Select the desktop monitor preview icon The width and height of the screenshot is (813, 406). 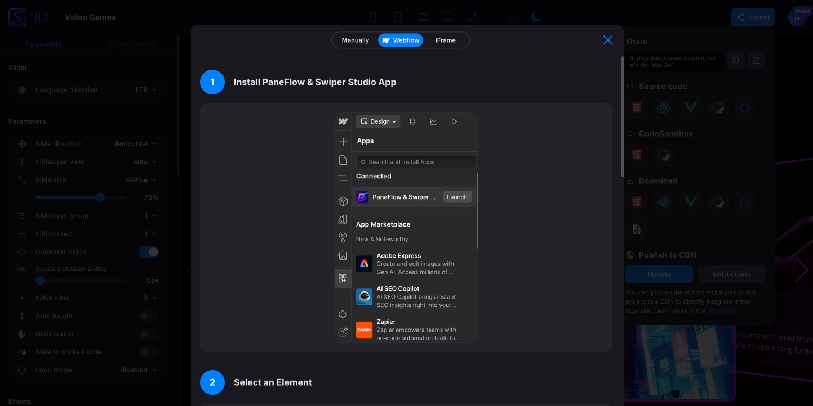tap(447, 17)
